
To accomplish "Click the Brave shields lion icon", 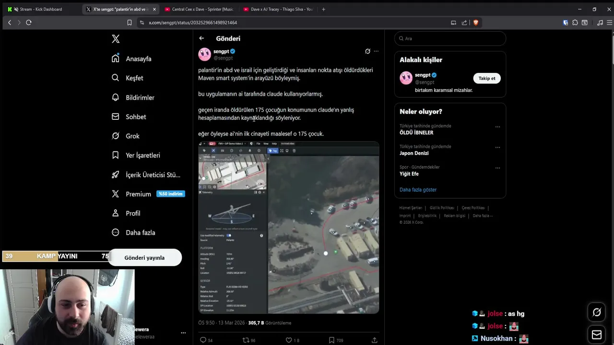I will coord(475,23).
